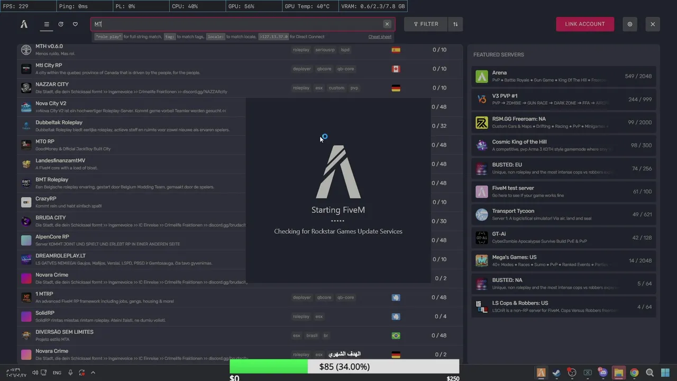Image resolution: width=677 pixels, height=381 pixels.
Task: Open featured FiveM test server
Action: click(564, 192)
